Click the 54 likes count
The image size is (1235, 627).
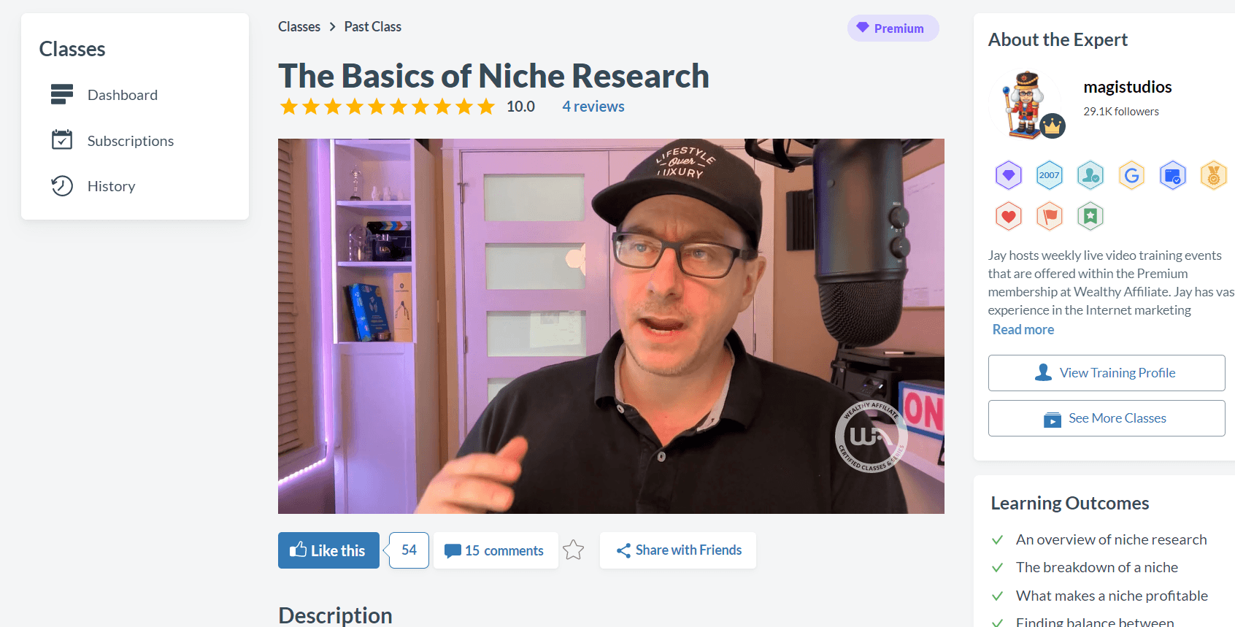pyautogui.click(x=409, y=550)
